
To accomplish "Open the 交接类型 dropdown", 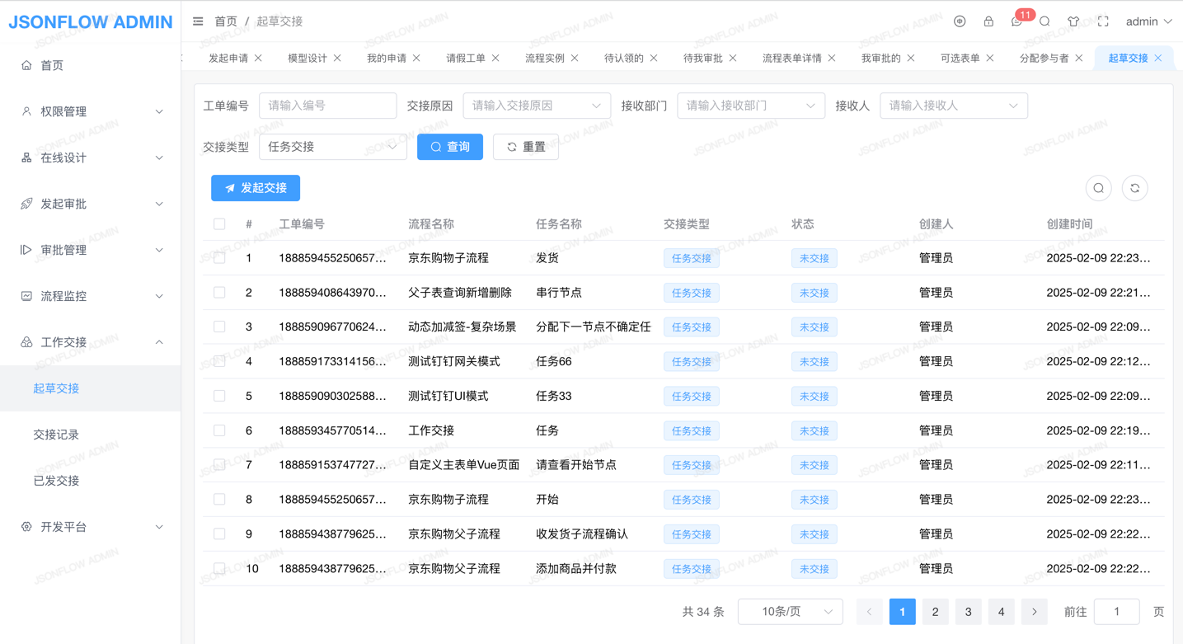I will 332,147.
